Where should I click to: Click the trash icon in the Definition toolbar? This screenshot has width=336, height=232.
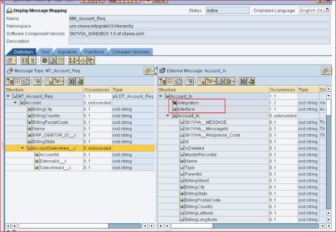[x=32, y=61]
